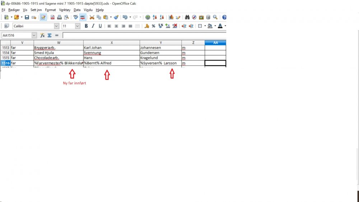
Task: Open the Insert Chart tool
Action: pyautogui.click(x=171, y=17)
